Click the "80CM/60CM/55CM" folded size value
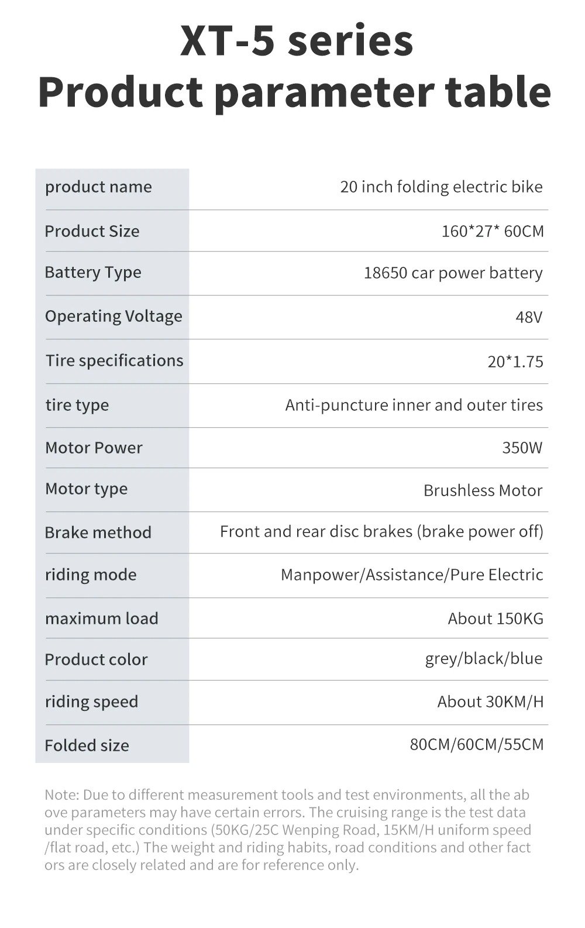585x928 pixels. tap(477, 744)
